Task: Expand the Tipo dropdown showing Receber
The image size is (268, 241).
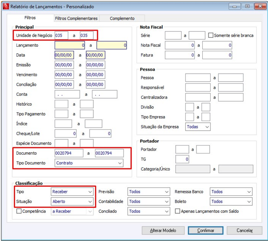Action: tap(90, 192)
